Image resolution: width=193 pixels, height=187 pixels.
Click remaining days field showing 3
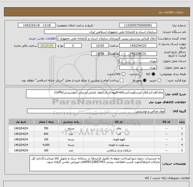(x=73, y=46)
